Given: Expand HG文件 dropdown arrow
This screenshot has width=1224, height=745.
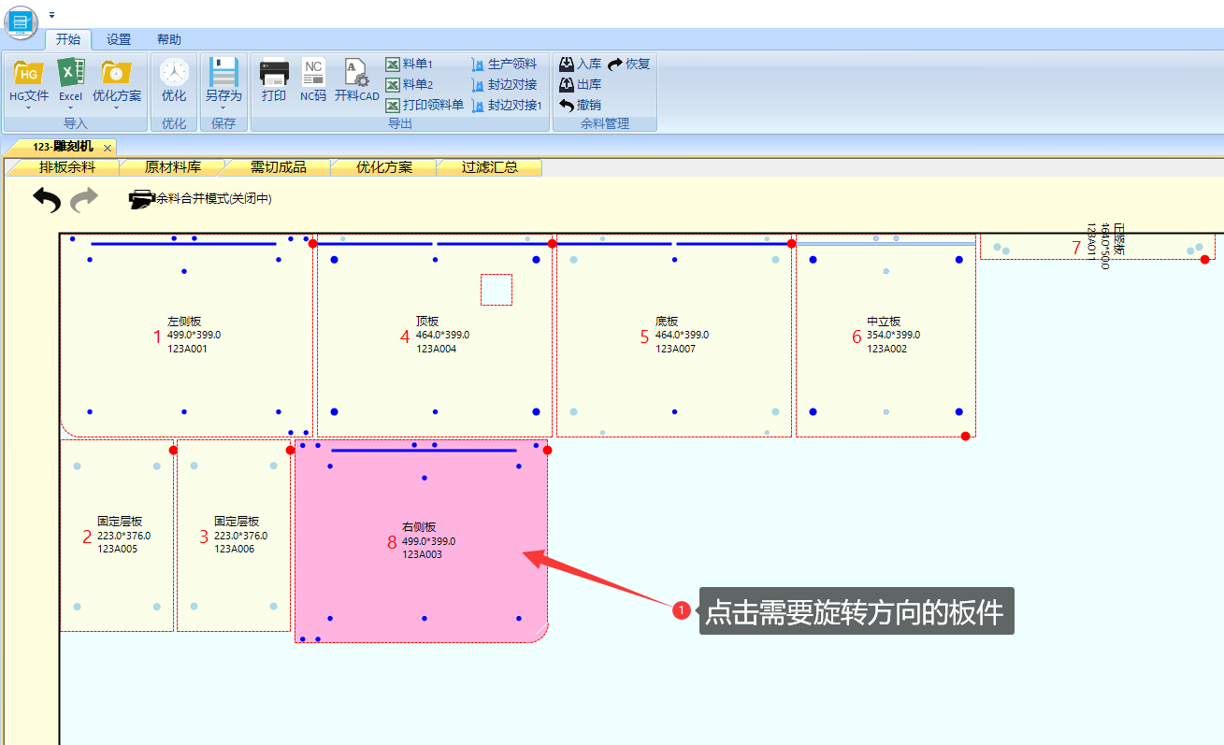Looking at the screenshot, I should tap(29, 107).
